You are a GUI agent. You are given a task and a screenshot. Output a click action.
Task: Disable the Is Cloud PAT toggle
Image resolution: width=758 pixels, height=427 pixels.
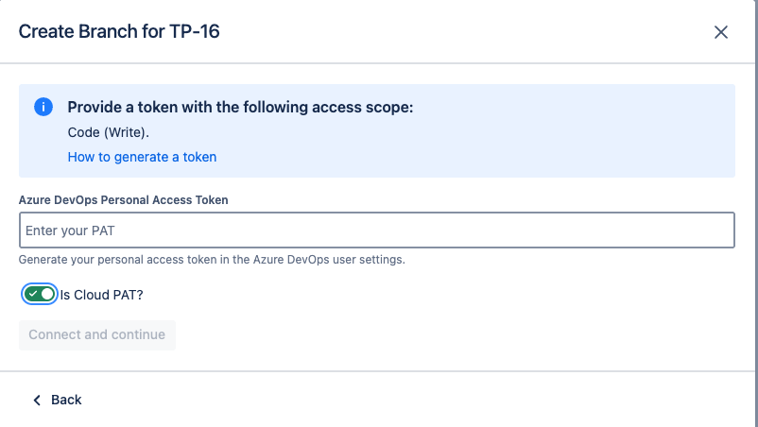40,294
